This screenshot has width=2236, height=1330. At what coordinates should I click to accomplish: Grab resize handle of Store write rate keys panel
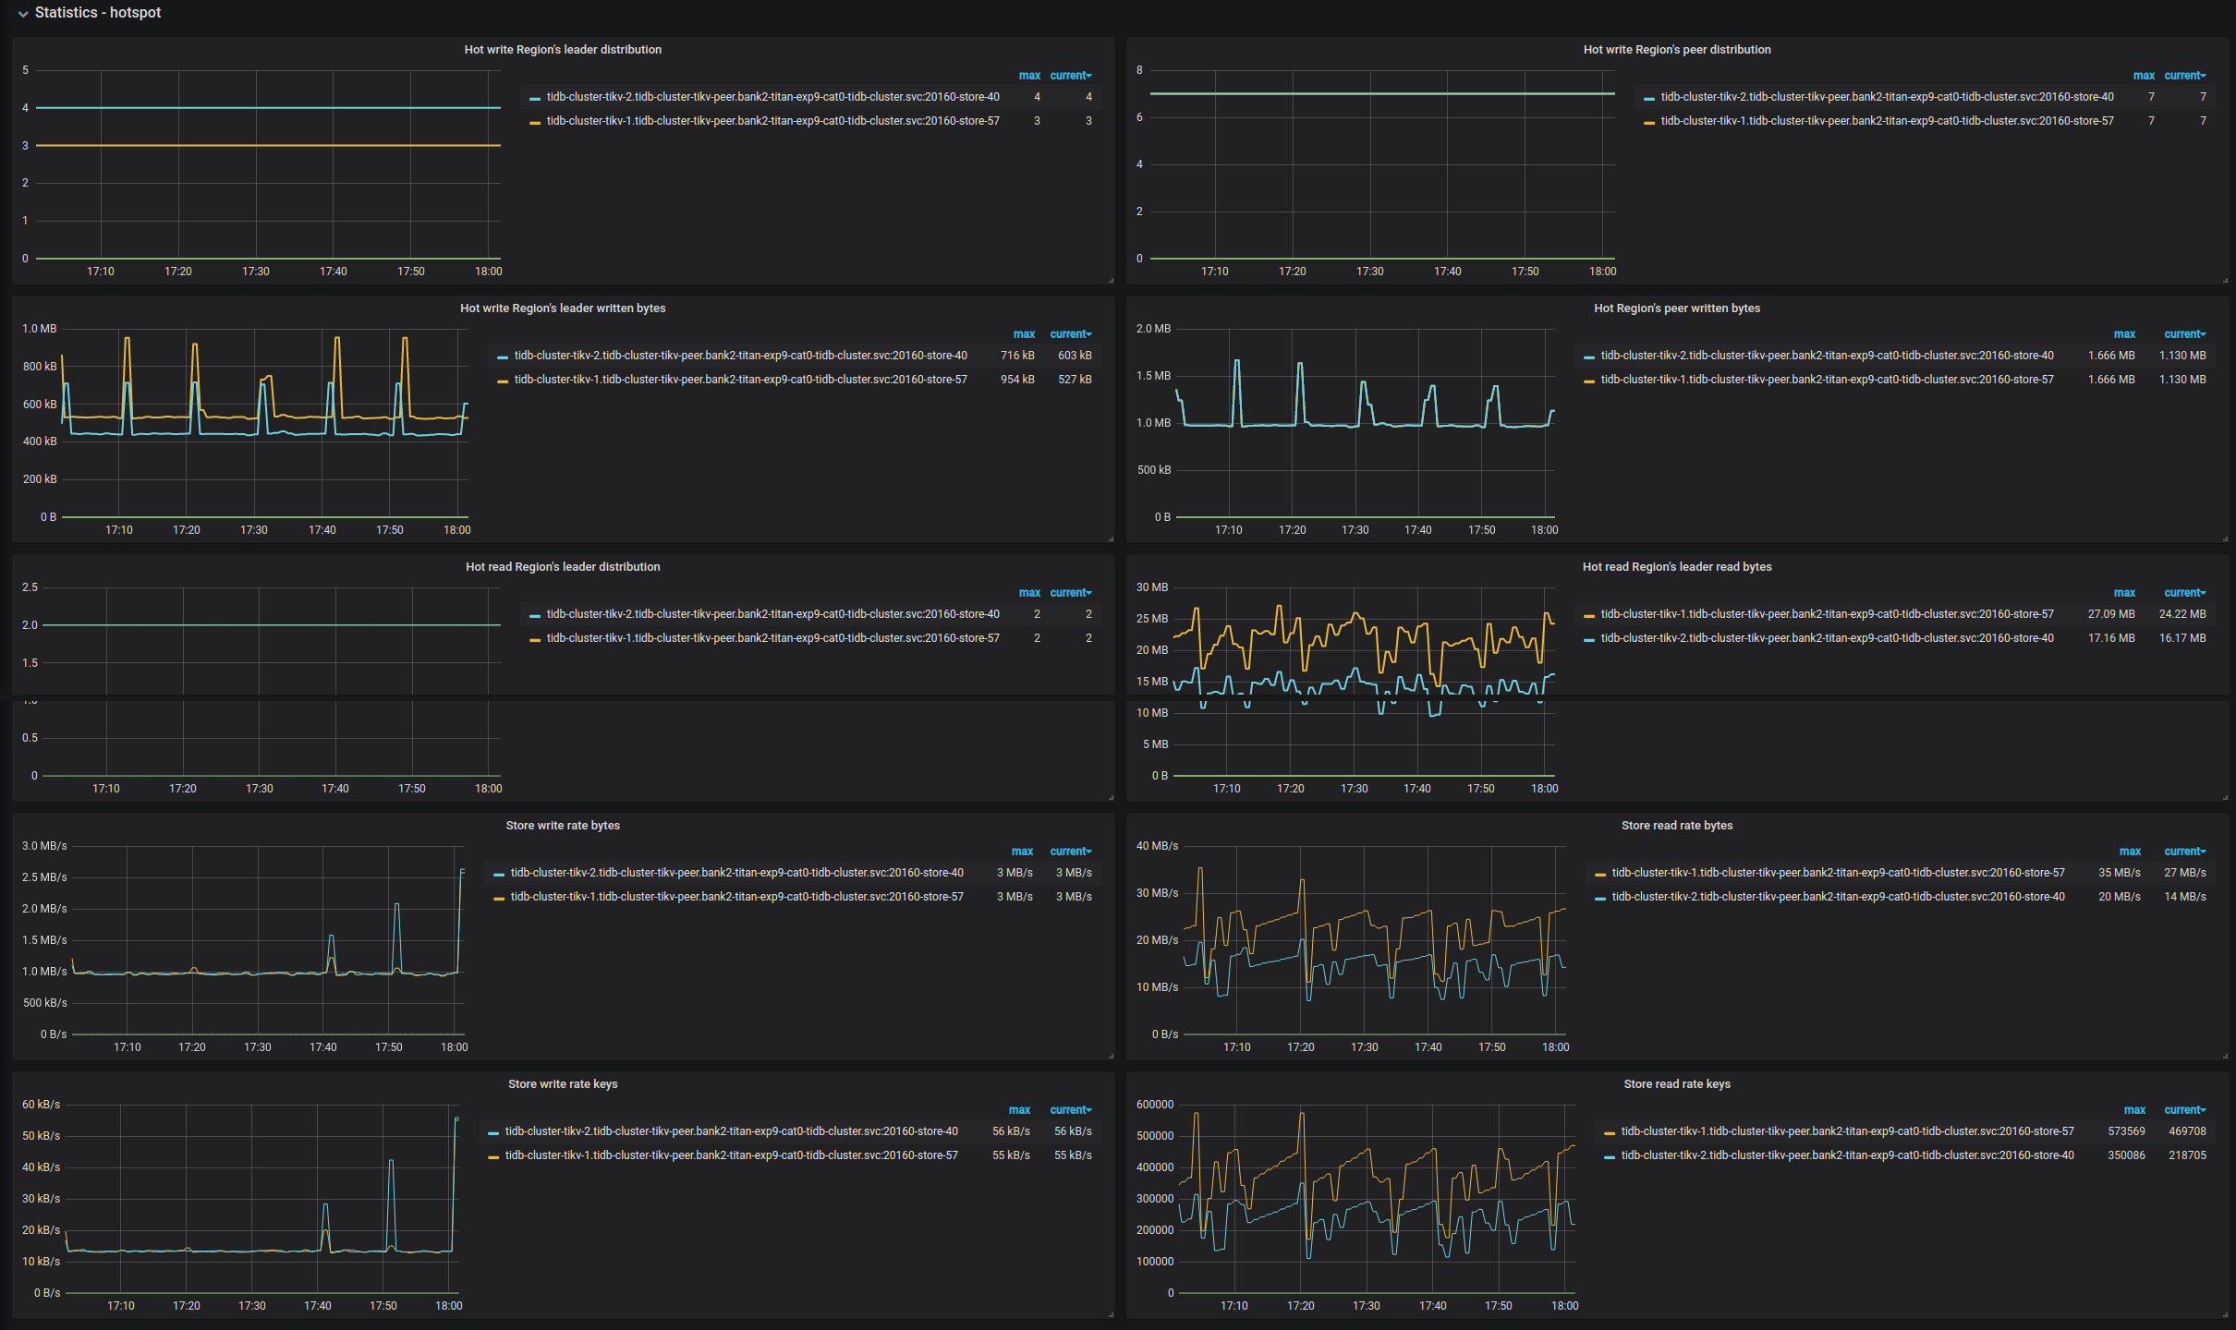(1111, 1314)
